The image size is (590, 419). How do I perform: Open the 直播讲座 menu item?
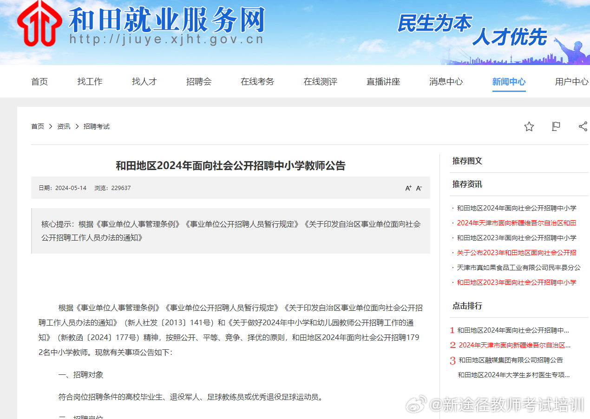383,82
